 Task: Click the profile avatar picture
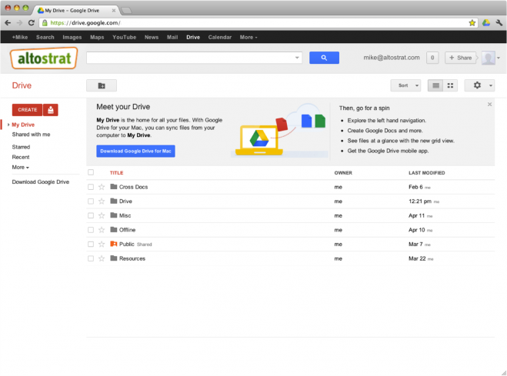pyautogui.click(x=489, y=58)
